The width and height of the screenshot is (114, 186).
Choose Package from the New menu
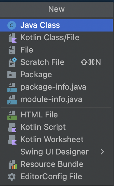(x=56, y=74)
